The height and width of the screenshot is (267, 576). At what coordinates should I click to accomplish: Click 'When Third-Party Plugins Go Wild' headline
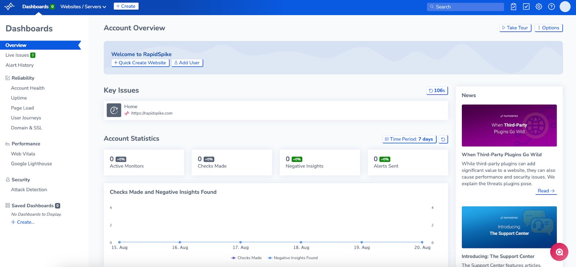[x=501, y=155]
